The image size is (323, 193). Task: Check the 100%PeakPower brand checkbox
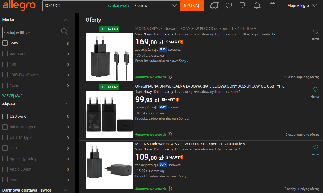(5, 75)
